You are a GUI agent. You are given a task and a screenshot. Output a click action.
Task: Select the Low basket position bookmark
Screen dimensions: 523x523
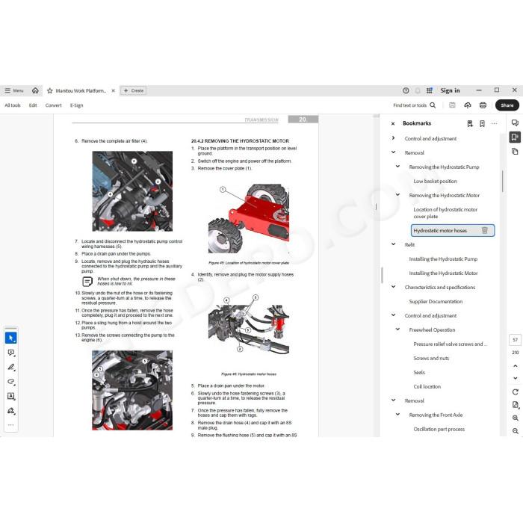pos(436,181)
